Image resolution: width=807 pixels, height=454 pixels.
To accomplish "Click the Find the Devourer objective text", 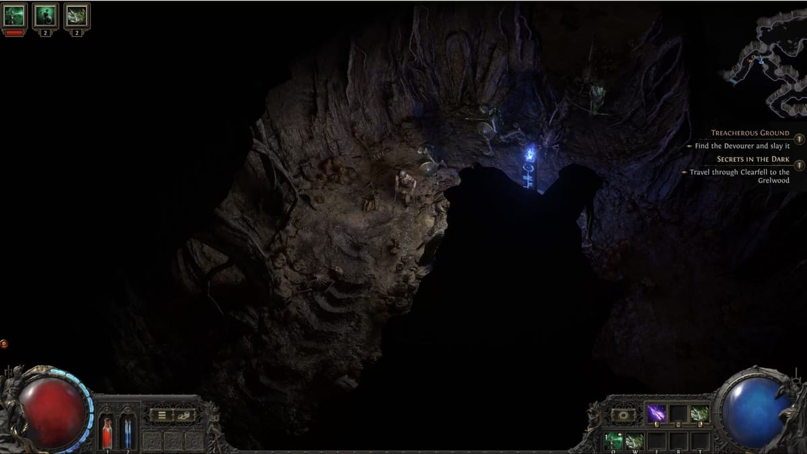I will 742,146.
